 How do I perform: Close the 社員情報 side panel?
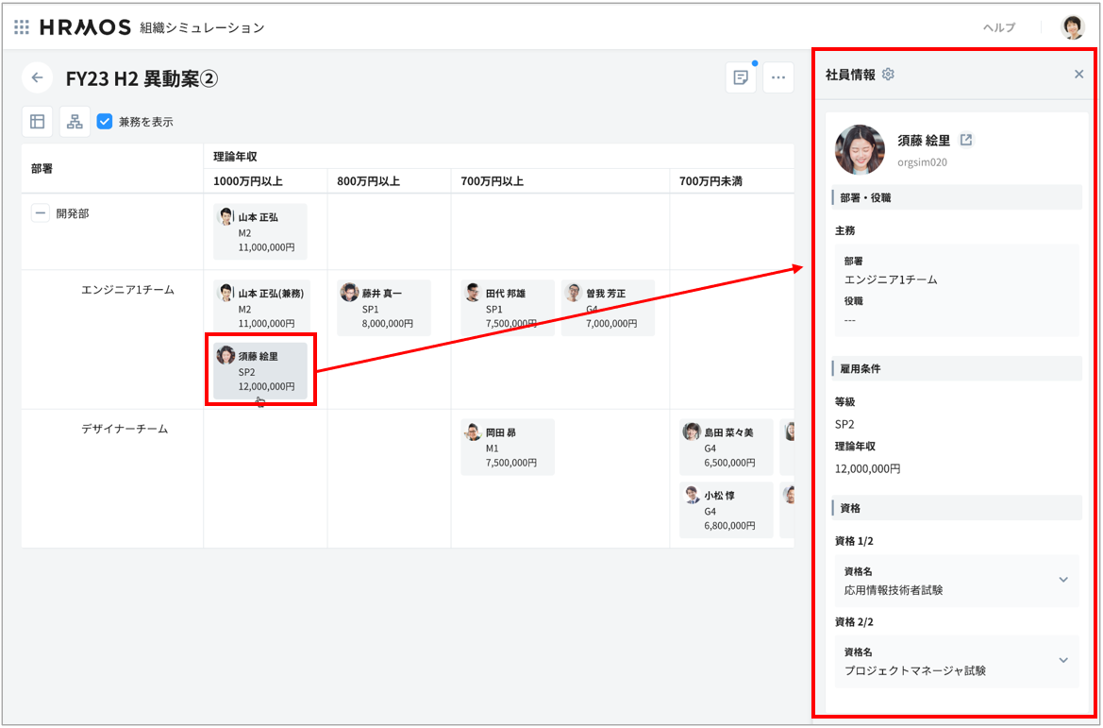pos(1078,75)
